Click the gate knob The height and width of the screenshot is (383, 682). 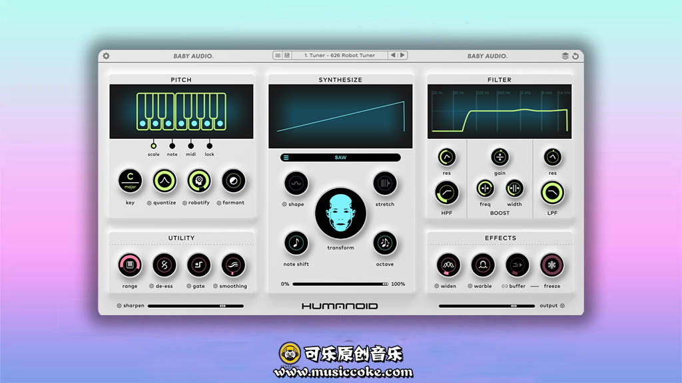pyautogui.click(x=198, y=265)
